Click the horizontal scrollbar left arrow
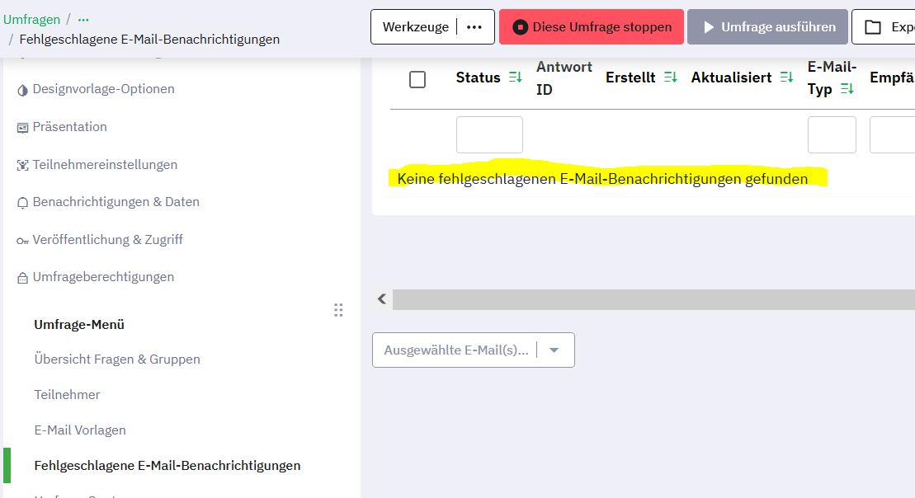Image resolution: width=915 pixels, height=498 pixels. [x=382, y=299]
